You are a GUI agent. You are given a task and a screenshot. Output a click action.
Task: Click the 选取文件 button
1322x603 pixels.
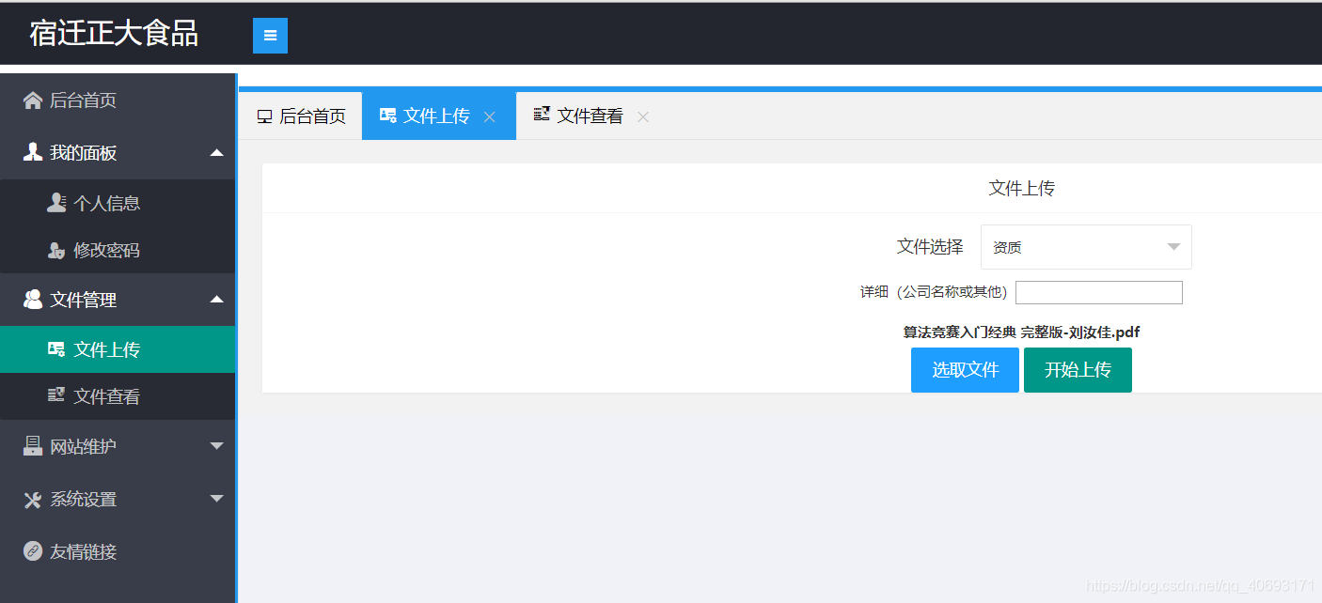point(965,370)
